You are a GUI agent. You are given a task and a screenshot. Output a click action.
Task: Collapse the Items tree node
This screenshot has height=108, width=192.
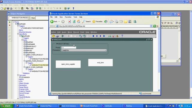click(22, 40)
